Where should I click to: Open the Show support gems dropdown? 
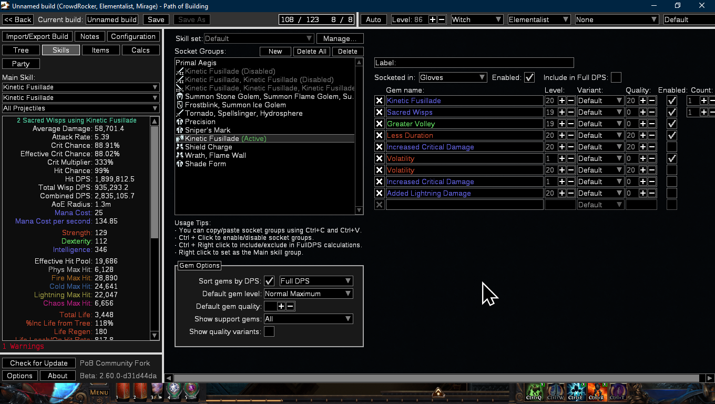308,319
